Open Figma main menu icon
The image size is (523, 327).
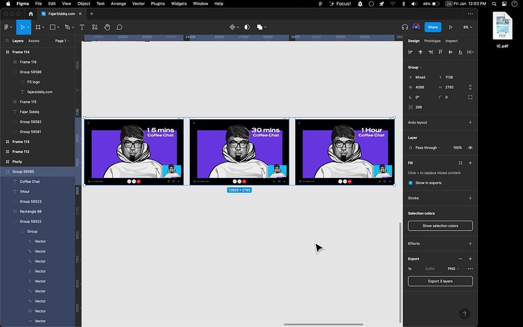6,27
